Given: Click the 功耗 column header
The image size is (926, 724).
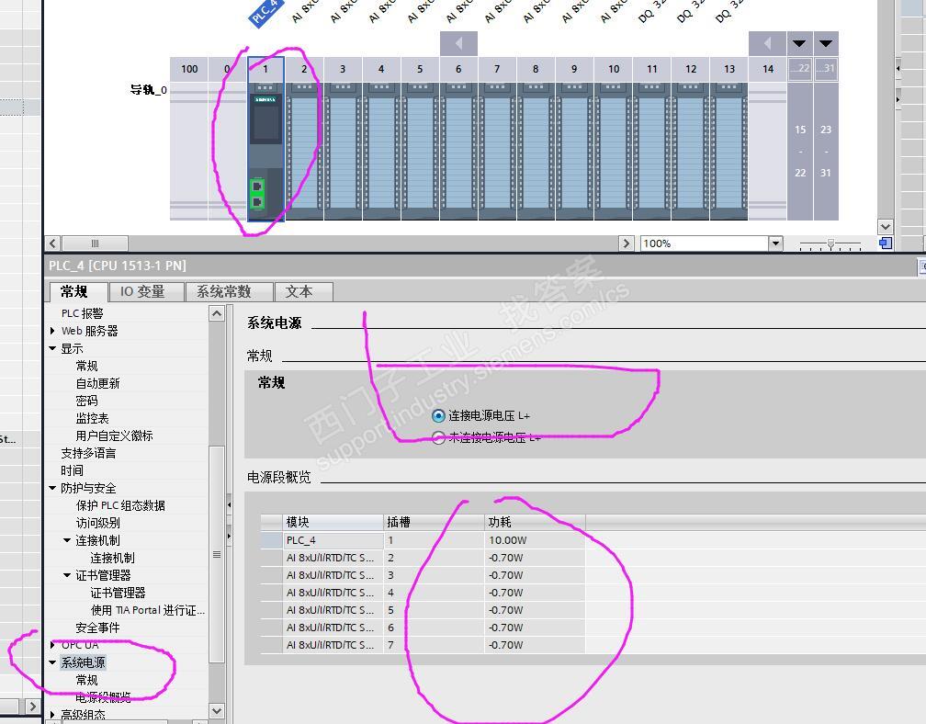Looking at the screenshot, I should pyautogui.click(x=535, y=522).
